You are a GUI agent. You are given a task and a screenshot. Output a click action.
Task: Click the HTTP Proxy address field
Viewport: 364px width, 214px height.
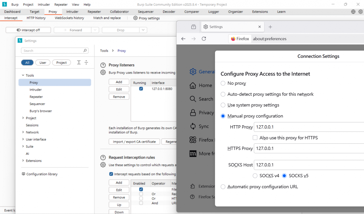309,127
